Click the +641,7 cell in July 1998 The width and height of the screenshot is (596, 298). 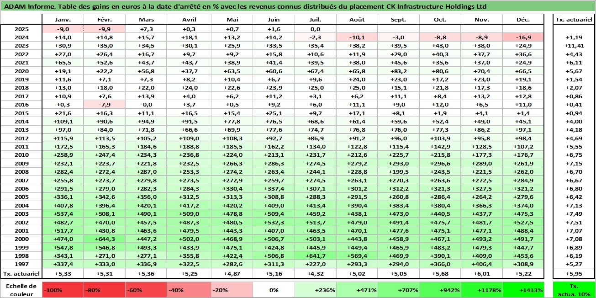tap(314, 255)
